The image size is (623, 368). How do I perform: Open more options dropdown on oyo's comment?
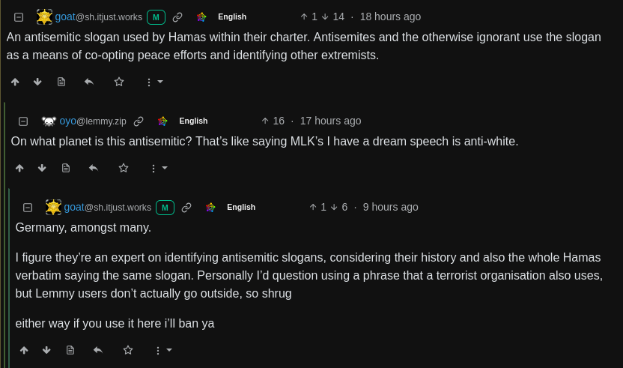pyautogui.click(x=158, y=168)
